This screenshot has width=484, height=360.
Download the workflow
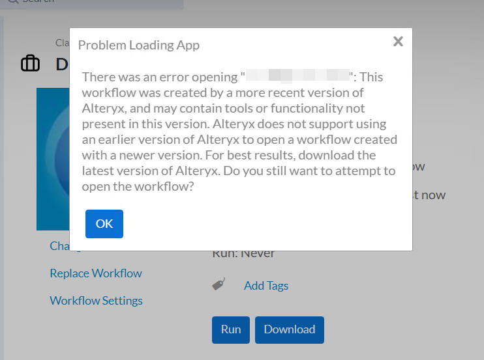point(289,329)
